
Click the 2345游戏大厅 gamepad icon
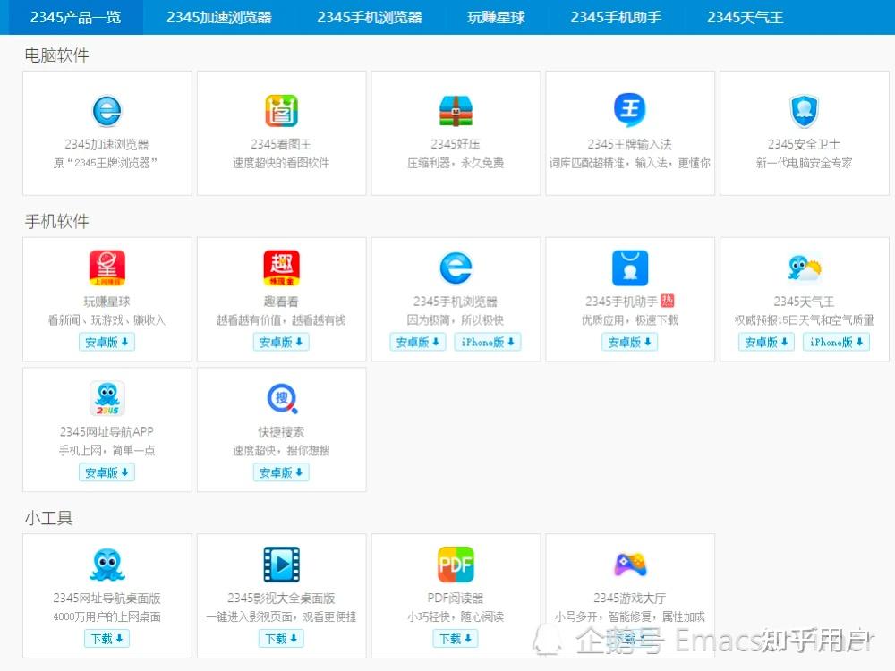coord(630,565)
